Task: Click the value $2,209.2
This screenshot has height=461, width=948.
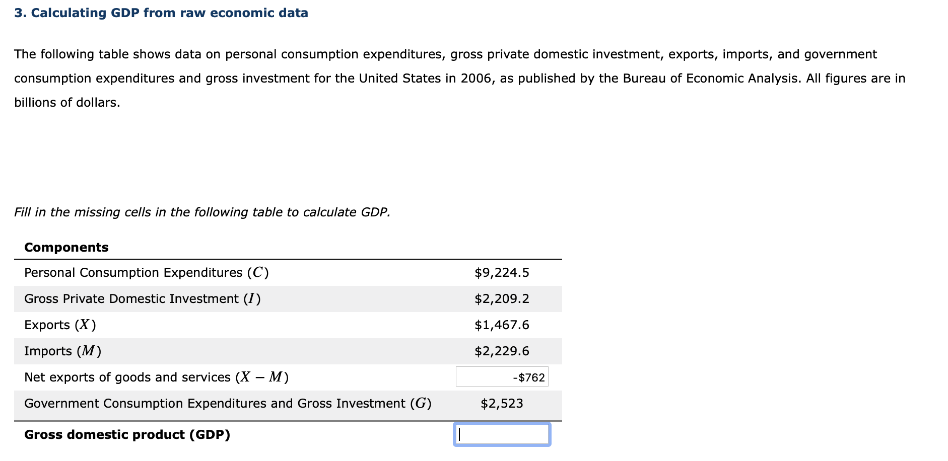Action: [501, 298]
